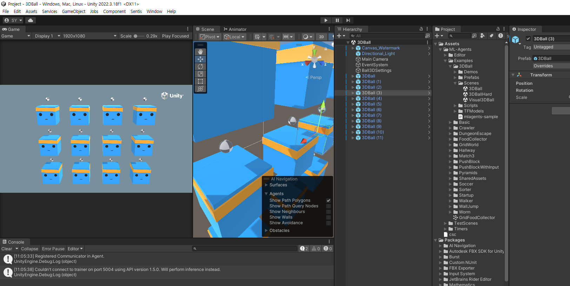Open Game panel kebab menu
The width and height of the screenshot is (570, 286).
[188, 29]
